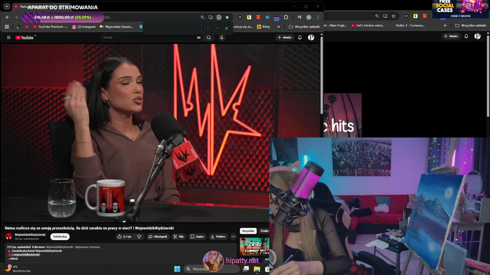Open Wszystkie zakładki folder in front window
The width and height of the screenshot is (490, 275).
304,27
